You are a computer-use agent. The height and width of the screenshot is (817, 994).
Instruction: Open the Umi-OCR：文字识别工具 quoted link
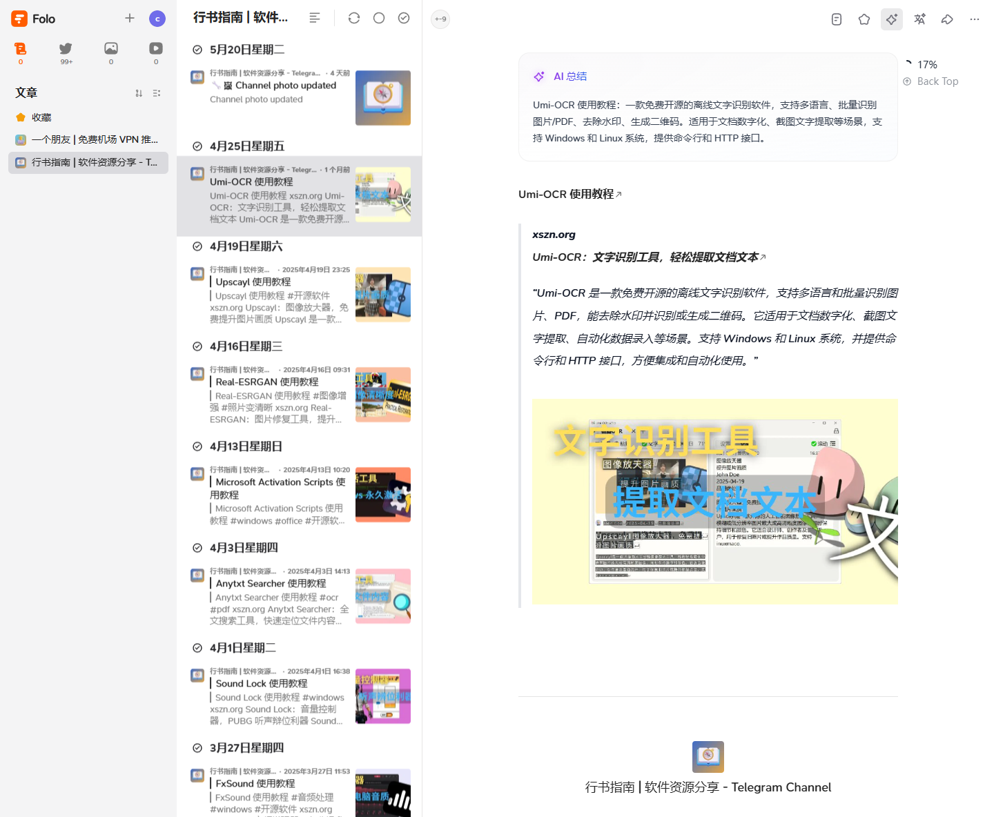point(649,257)
